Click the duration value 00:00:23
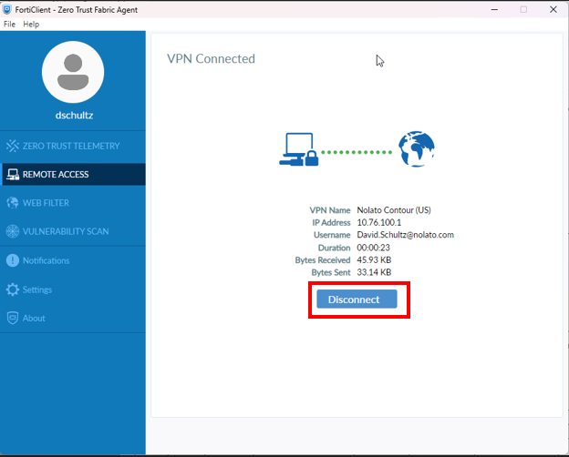 [374, 248]
